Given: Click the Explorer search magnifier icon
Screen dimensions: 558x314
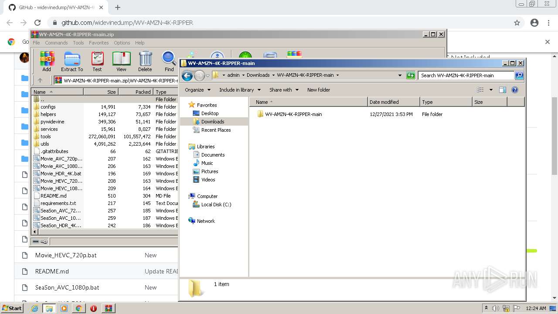Looking at the screenshot, I should coord(519,75).
